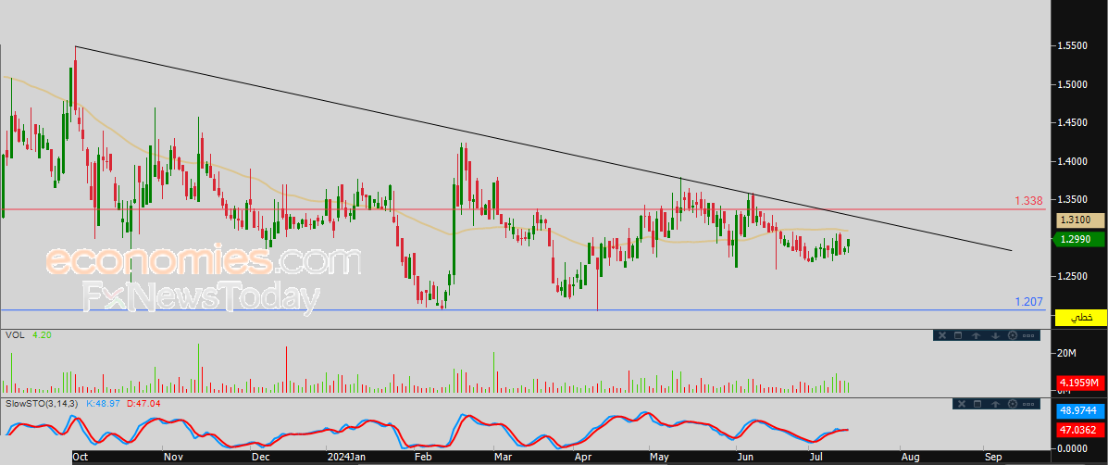Select the red 1.338 resistance line label
This screenshot has height=465, width=1108.
pos(1029,200)
